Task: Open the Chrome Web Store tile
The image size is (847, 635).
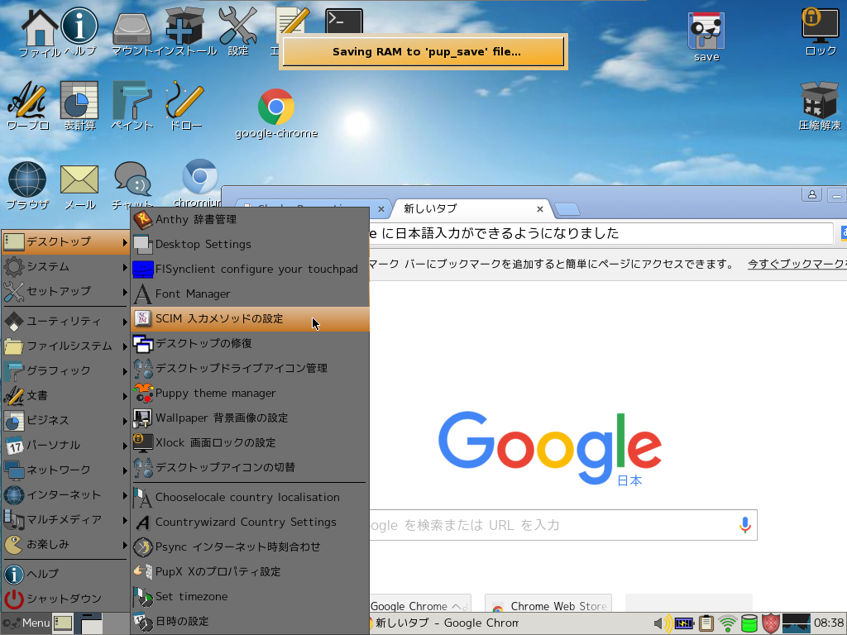Action: click(x=548, y=604)
